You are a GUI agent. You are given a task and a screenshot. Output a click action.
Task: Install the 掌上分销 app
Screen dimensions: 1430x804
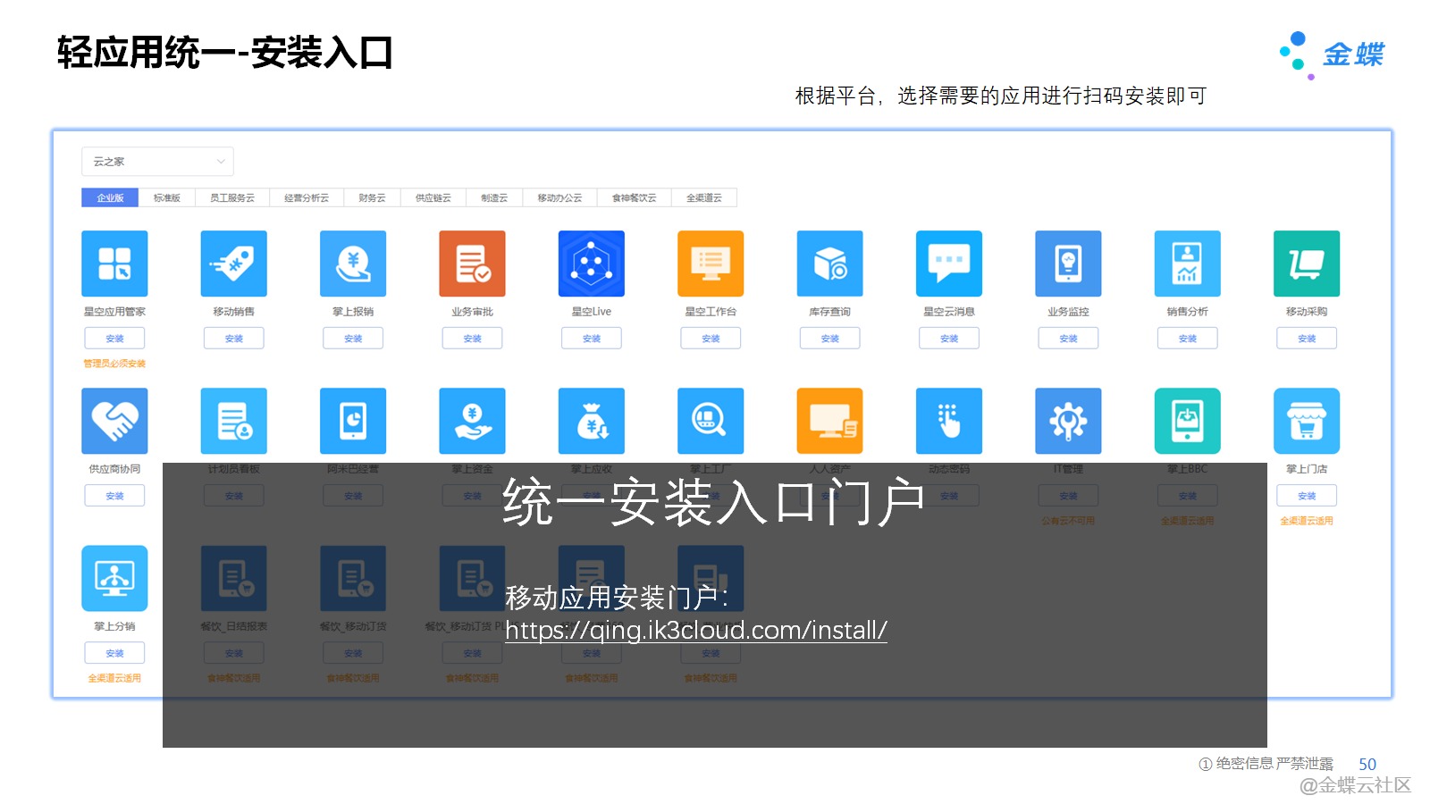pos(114,653)
